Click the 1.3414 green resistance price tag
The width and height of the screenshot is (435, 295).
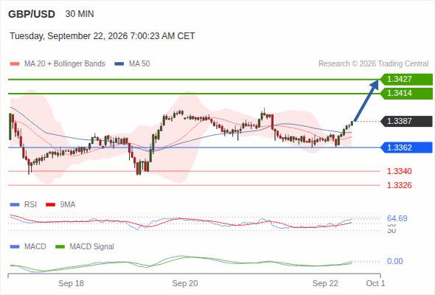pos(406,93)
